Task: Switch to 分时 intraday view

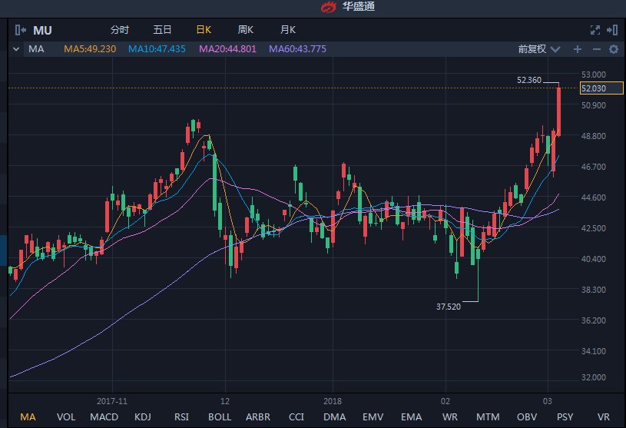Action: click(119, 30)
